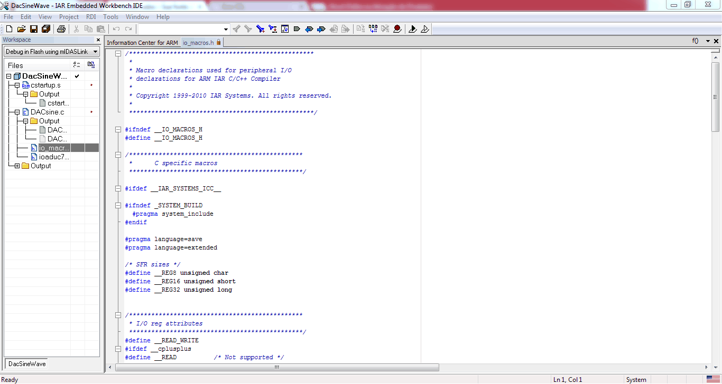Click the Files column header
Image resolution: width=722 pixels, height=384 pixels.
38,65
